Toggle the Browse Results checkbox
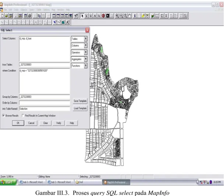The image size is (224, 196). coord(4,115)
